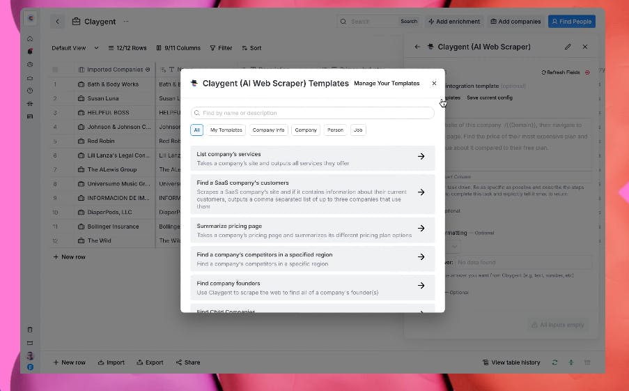The height and width of the screenshot is (391, 629).
Task: Click Export in the bottom bar
Action: click(x=150, y=362)
